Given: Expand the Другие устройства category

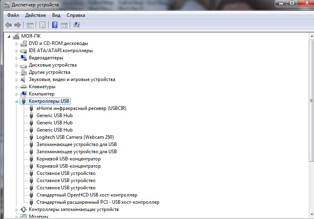Looking at the screenshot, I should click(x=16, y=73).
